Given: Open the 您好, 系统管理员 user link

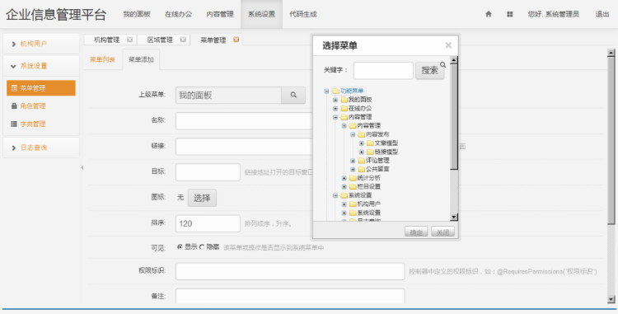Looking at the screenshot, I should tap(554, 14).
